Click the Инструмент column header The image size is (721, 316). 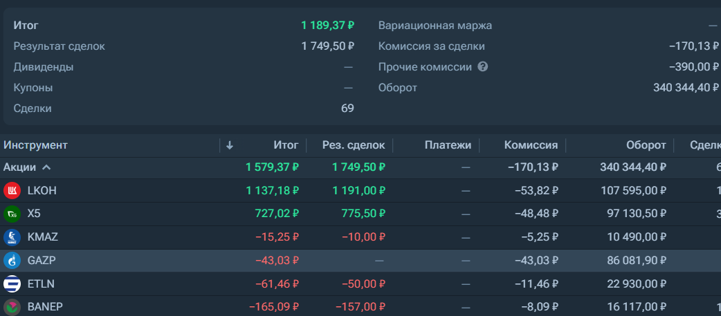tap(35, 146)
